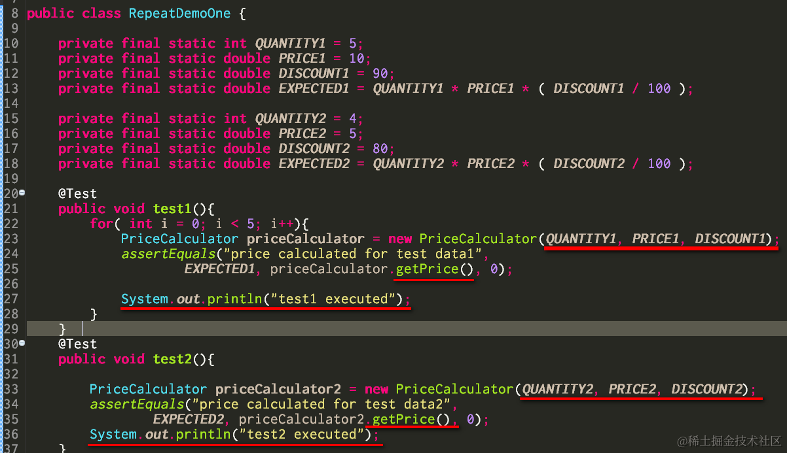Click getPrice() on line 25
787x453 pixels.
tap(434, 269)
